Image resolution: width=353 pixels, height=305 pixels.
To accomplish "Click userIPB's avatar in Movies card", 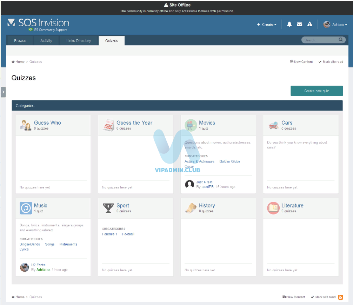I will coord(189,184).
